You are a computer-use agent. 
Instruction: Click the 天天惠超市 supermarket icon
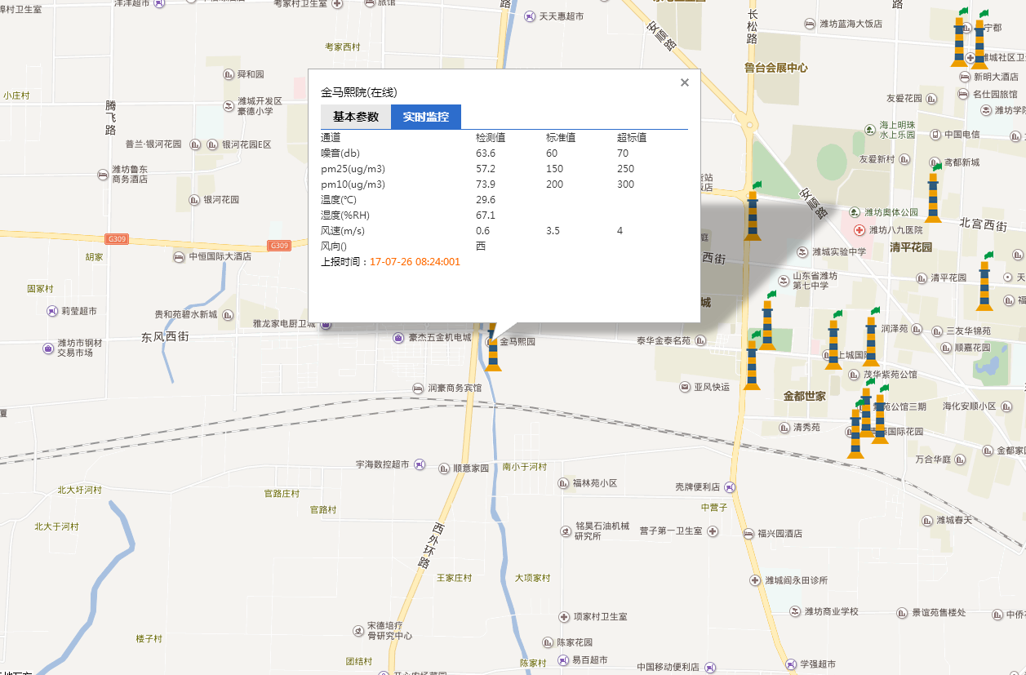point(529,16)
